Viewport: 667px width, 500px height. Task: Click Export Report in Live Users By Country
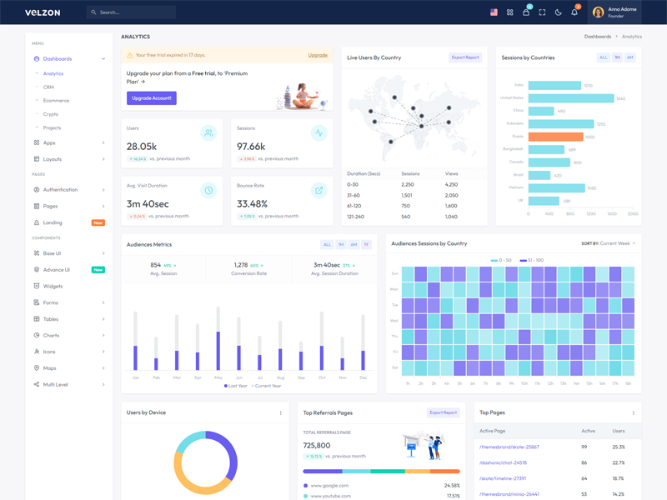tap(465, 57)
